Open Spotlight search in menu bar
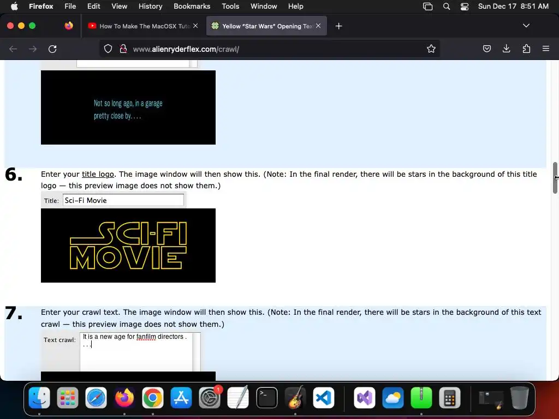The image size is (559, 419). click(x=447, y=7)
